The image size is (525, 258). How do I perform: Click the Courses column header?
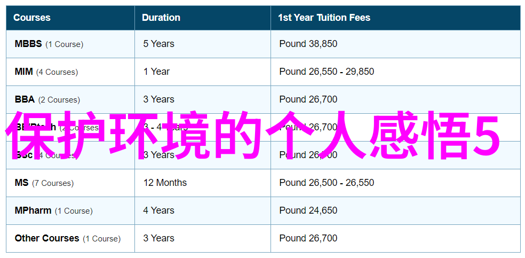(x=32, y=18)
